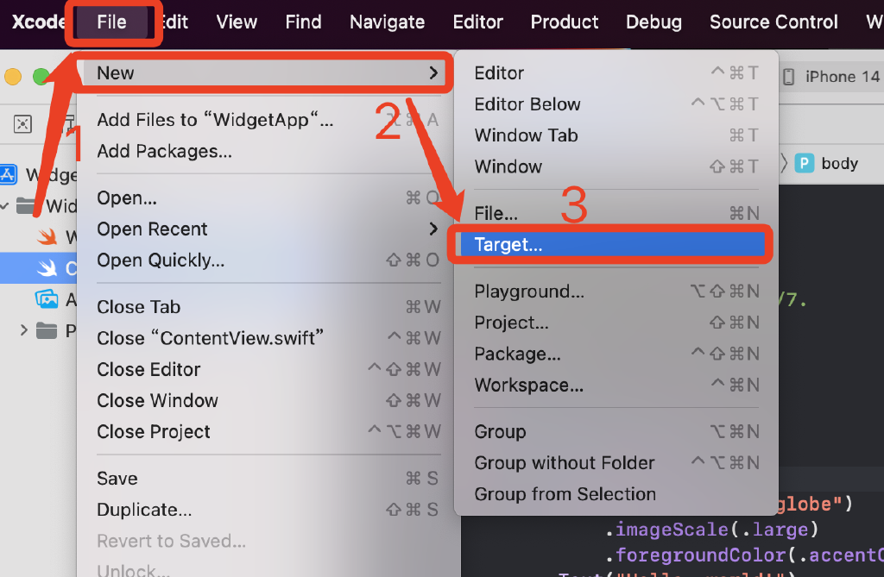Select the highlighted ContentView Swift file icon
Screen dimensions: 884x577
coord(47,268)
